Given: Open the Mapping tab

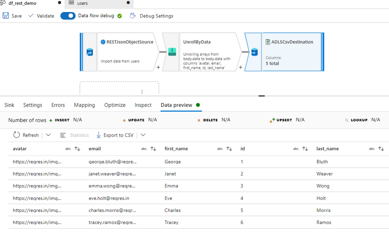Looking at the screenshot, I should [84, 105].
